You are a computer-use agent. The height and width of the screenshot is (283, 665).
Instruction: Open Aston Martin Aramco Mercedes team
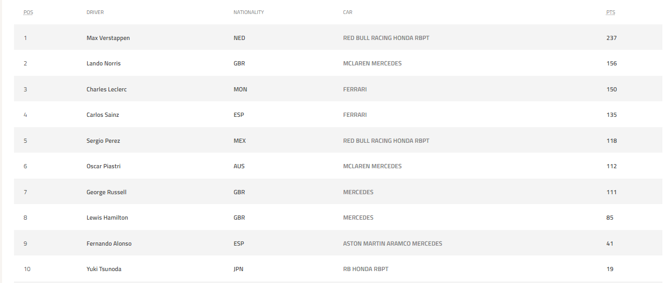(392, 244)
